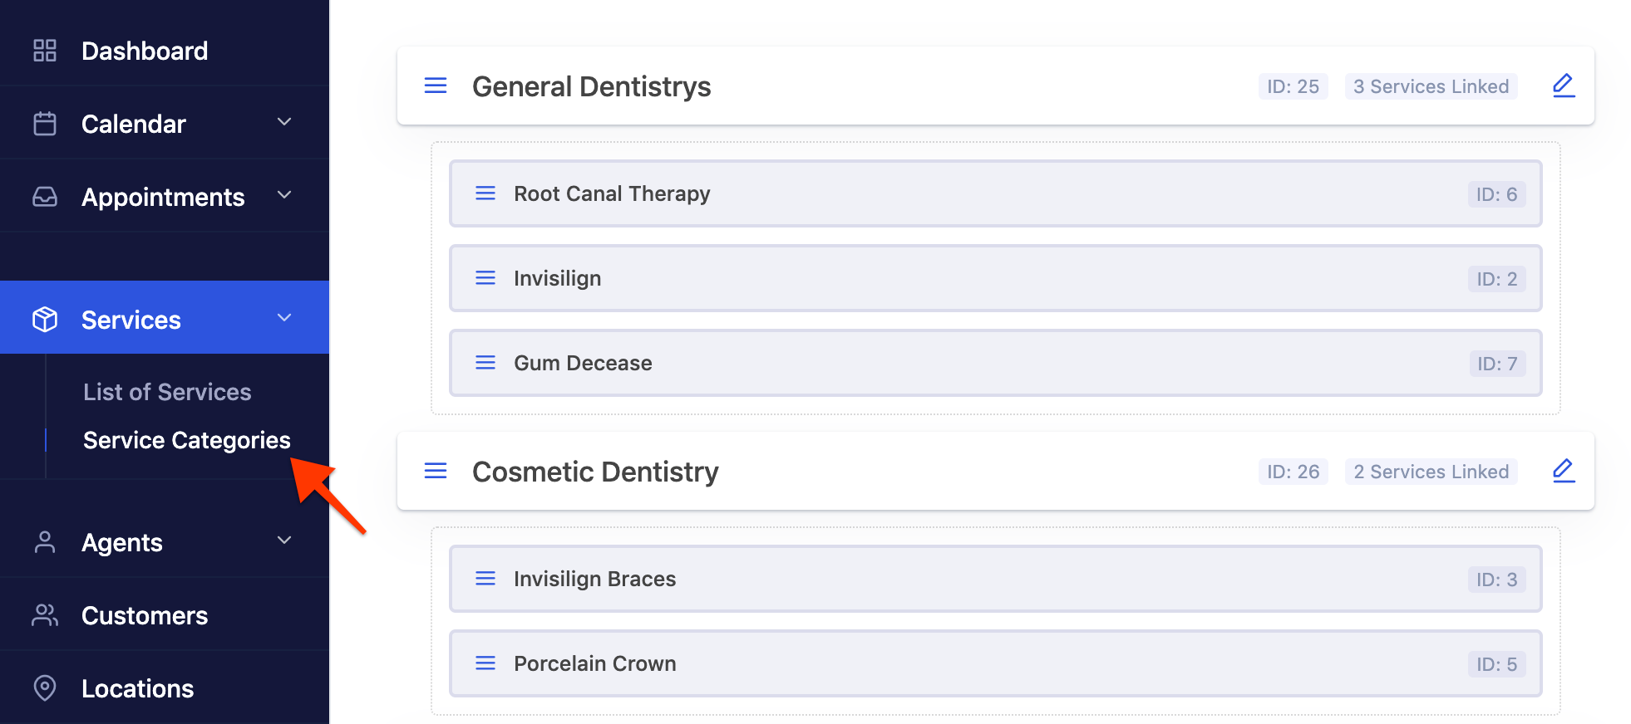
Task: Open List of Services submenu item
Action: point(167,392)
